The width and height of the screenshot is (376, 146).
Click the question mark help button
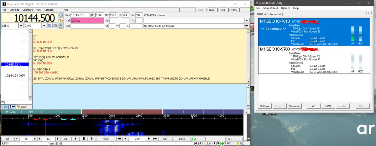[368, 13]
